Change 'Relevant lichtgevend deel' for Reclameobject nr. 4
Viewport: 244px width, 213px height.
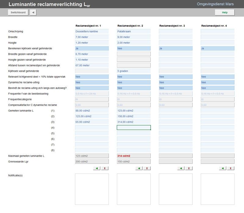click(x=217, y=77)
